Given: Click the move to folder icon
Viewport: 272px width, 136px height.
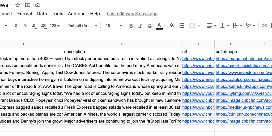Looking at the screenshot, I should (x=28, y=5).
